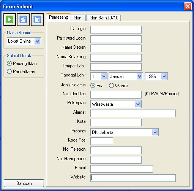Click the save floppy disk icon

click(x=37, y=19)
